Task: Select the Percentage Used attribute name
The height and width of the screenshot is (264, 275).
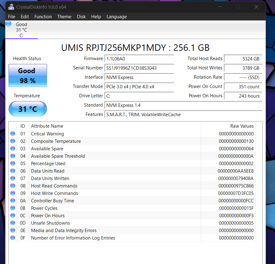Action: (x=48, y=164)
